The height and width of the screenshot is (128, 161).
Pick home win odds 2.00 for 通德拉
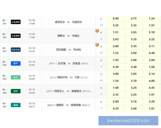coord(116,102)
